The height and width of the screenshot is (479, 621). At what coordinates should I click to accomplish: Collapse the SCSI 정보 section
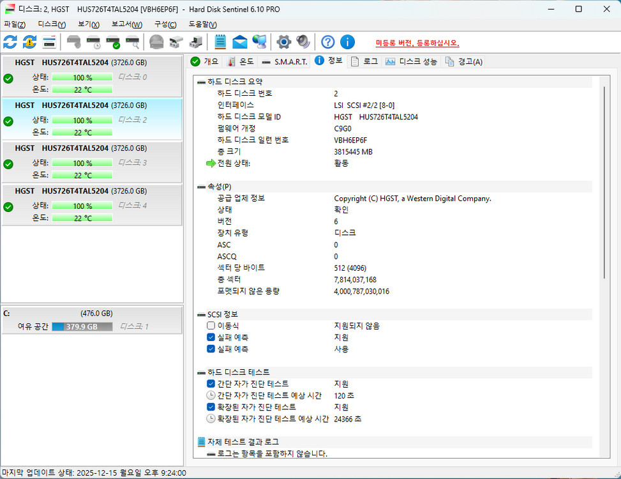pos(200,314)
